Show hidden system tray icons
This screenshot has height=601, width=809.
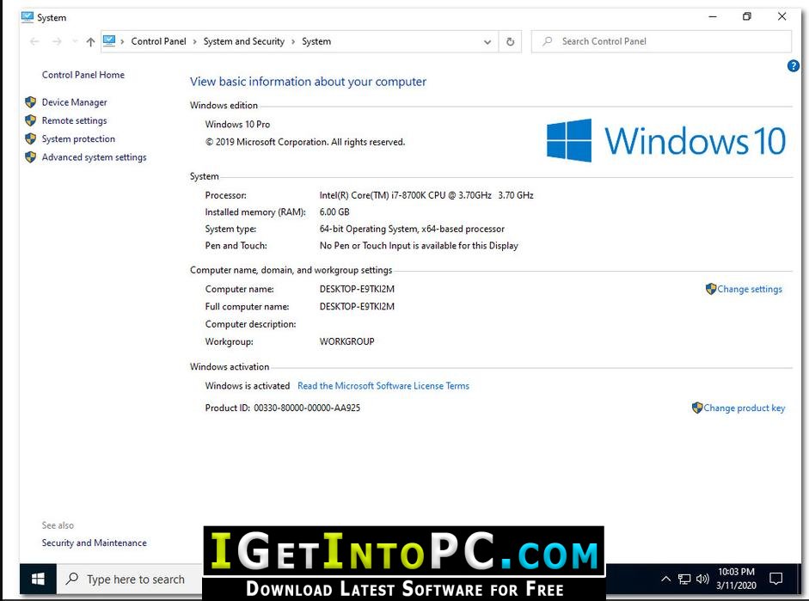point(665,579)
